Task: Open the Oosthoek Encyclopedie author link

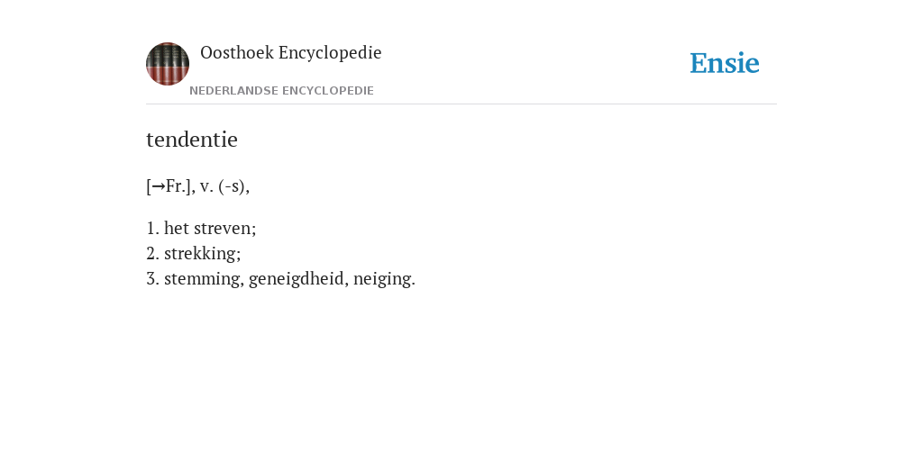Action: [x=291, y=52]
